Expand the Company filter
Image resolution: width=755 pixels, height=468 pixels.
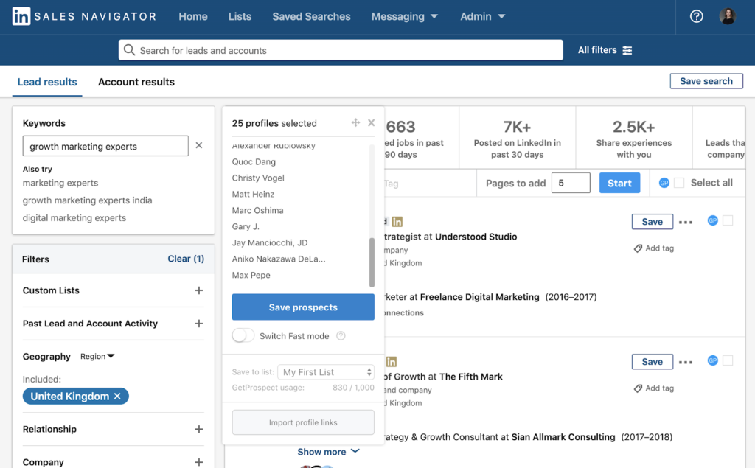pyautogui.click(x=199, y=462)
